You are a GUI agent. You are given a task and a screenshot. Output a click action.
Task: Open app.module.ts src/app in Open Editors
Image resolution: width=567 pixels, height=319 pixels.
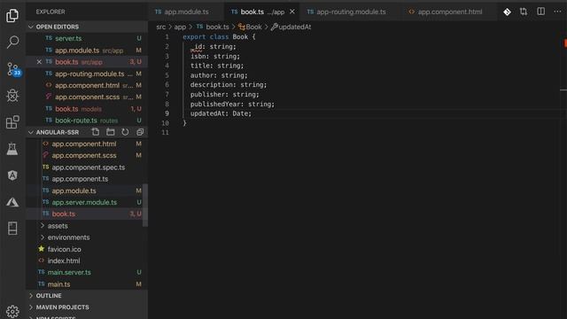(87, 51)
